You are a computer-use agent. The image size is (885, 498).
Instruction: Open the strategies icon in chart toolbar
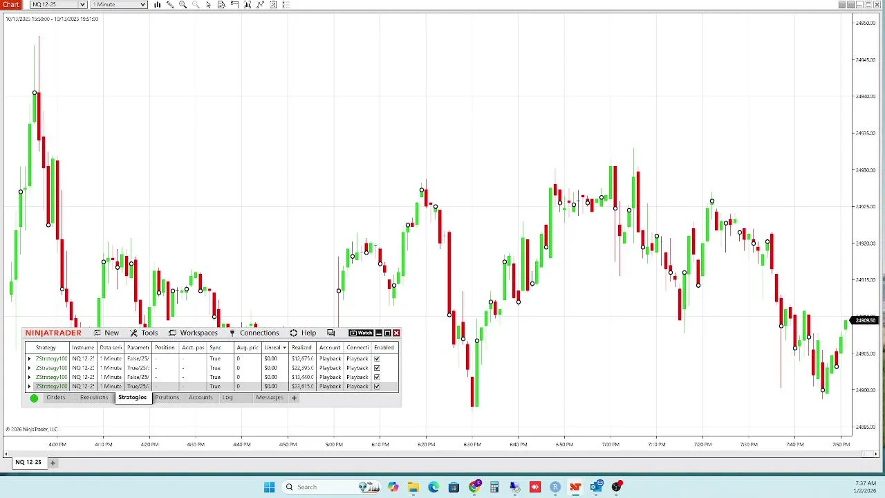pos(260,5)
